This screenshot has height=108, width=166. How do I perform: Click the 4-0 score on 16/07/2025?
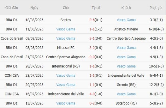[92, 94]
